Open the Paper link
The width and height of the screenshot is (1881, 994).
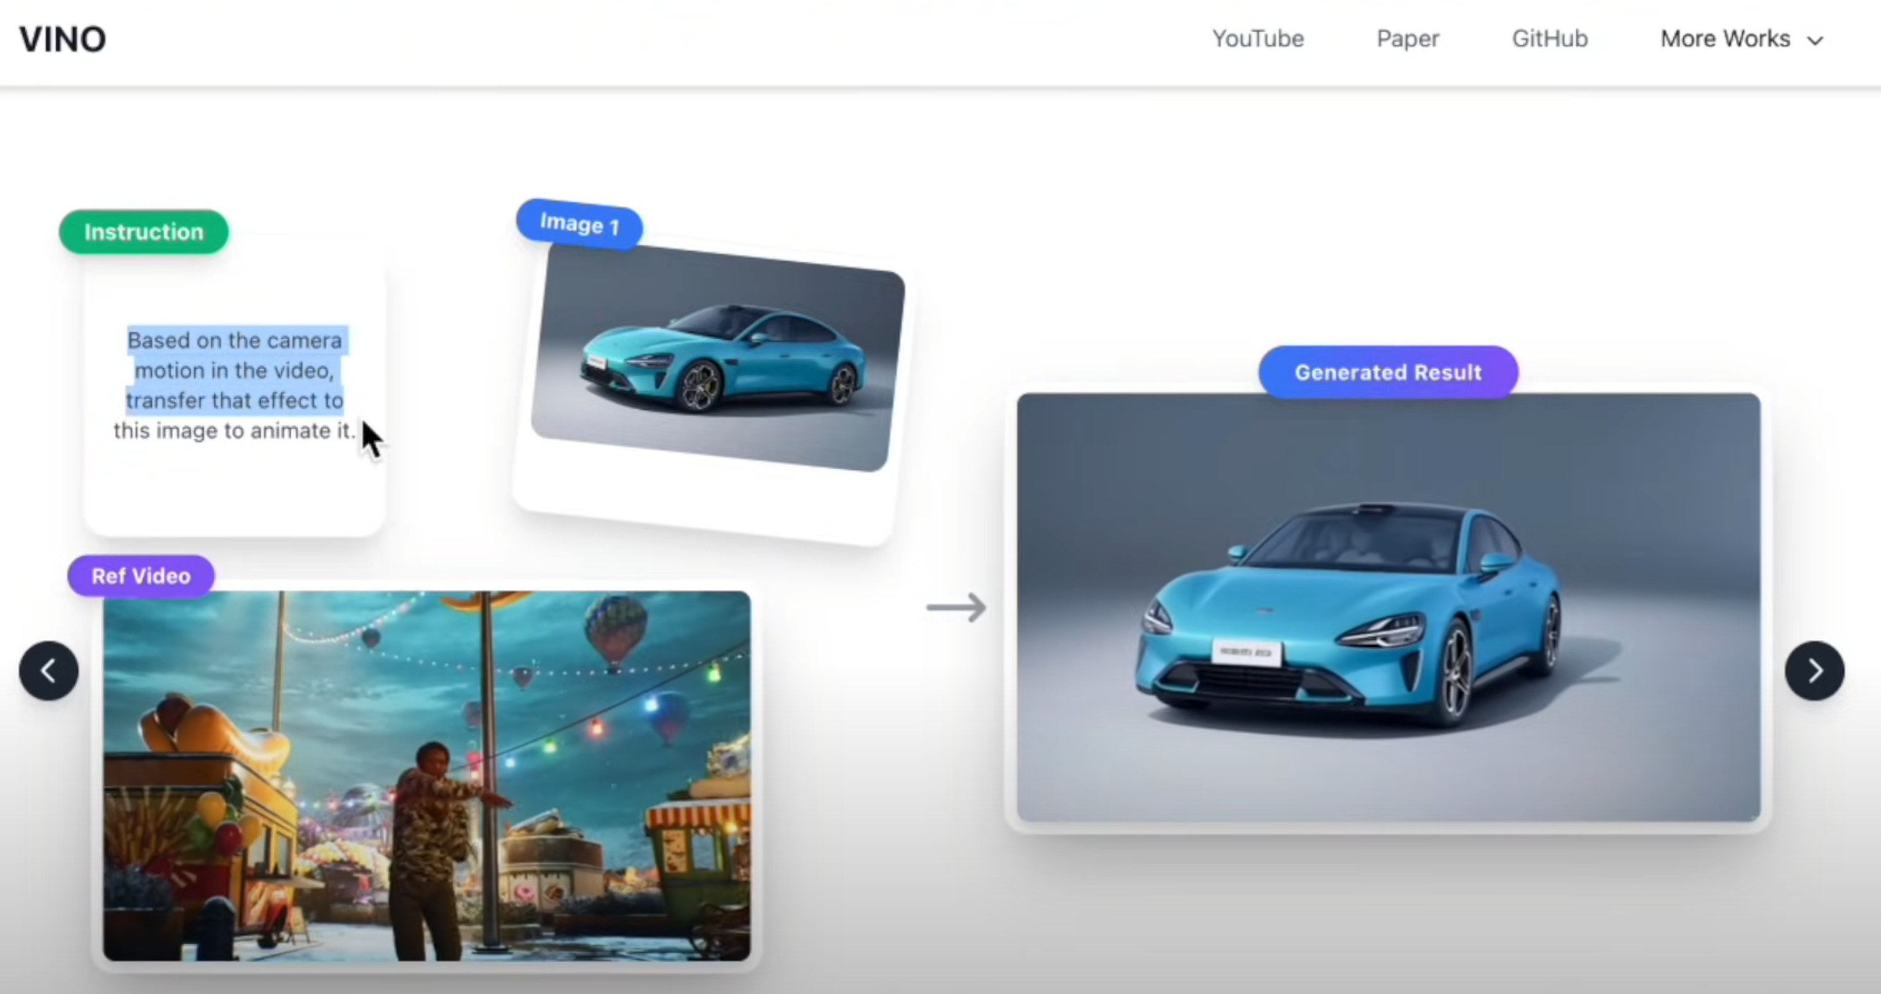(x=1407, y=39)
